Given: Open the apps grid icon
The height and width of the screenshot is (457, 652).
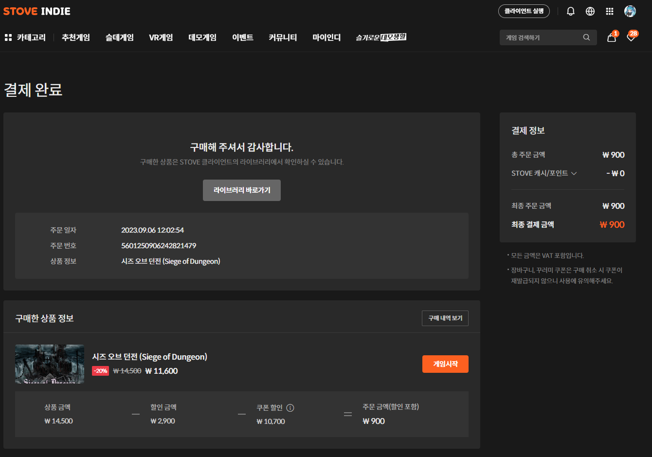Looking at the screenshot, I should coord(610,11).
